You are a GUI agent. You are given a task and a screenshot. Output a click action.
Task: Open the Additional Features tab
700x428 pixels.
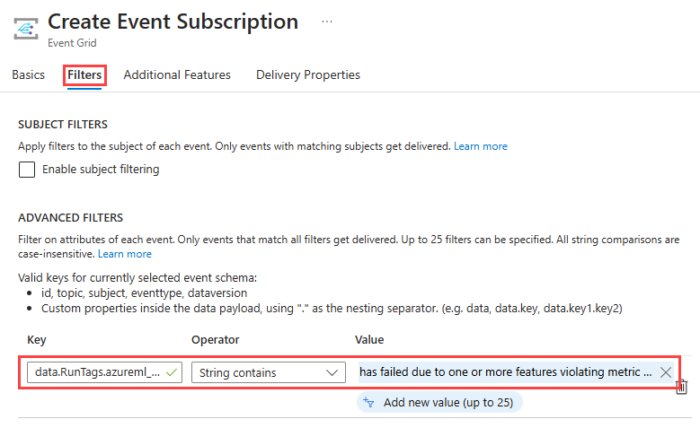(177, 75)
